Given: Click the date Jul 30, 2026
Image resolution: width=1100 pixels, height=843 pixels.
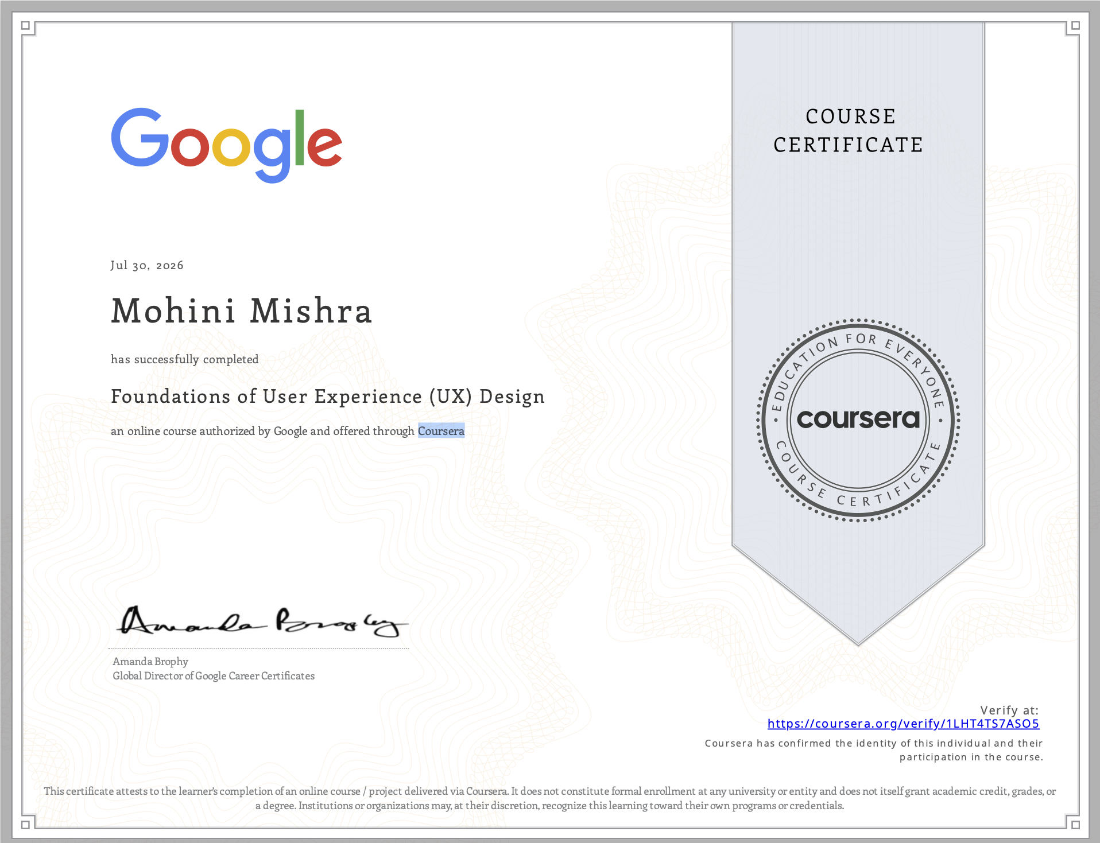Looking at the screenshot, I should click(x=147, y=265).
